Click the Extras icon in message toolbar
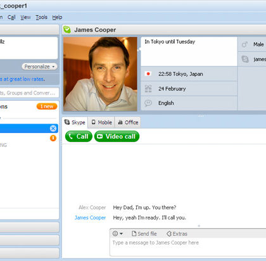 point(169,234)
